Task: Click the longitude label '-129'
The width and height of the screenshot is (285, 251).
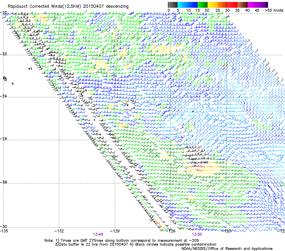Action: point(115,231)
